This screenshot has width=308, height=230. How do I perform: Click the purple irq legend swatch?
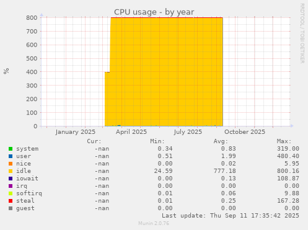pyautogui.click(x=11, y=186)
